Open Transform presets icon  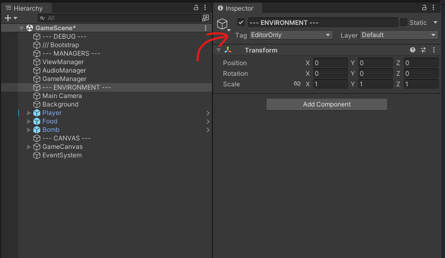[x=423, y=50]
